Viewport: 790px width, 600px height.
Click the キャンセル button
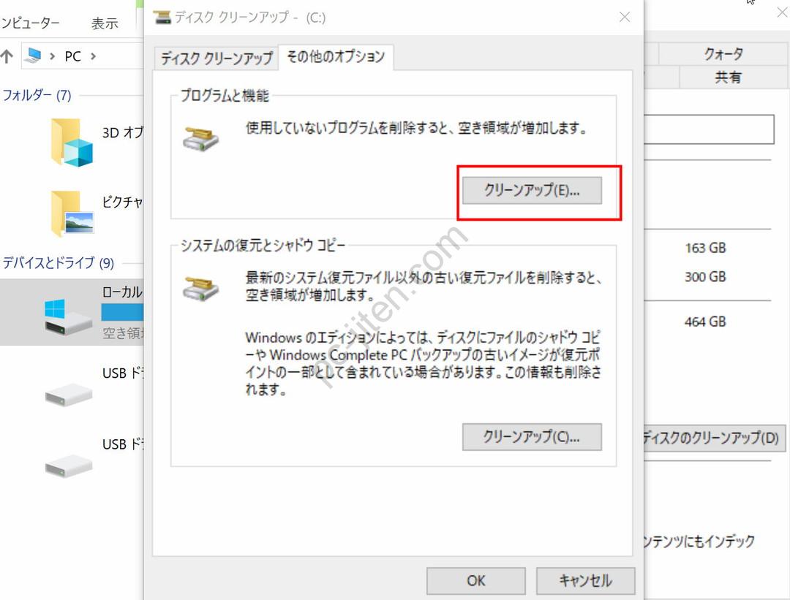tap(585, 581)
